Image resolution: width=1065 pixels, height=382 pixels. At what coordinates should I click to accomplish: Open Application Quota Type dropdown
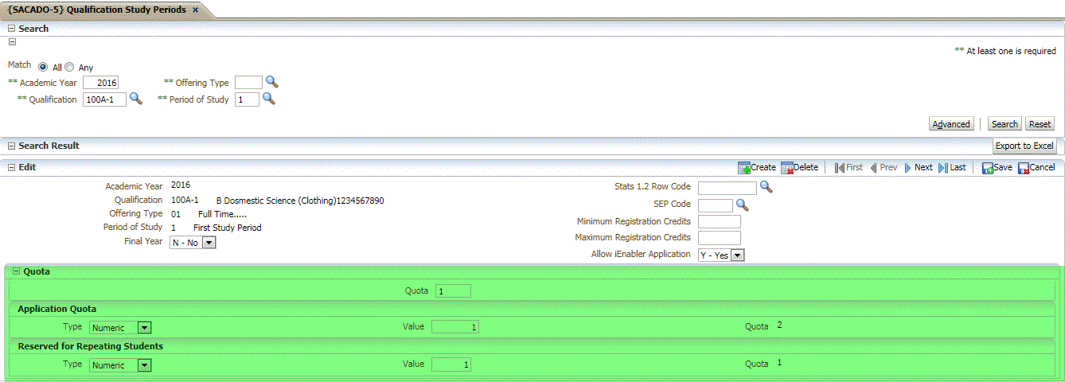pyautogui.click(x=144, y=327)
